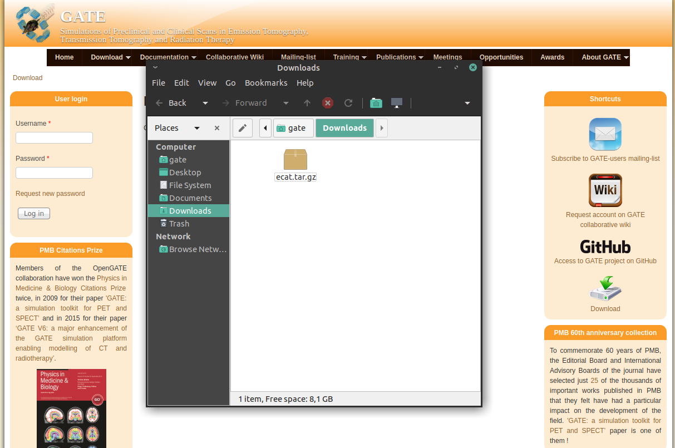Screen dimensions: 675x448
Task: Select Documents in the Places sidebar
Action: click(x=189, y=198)
